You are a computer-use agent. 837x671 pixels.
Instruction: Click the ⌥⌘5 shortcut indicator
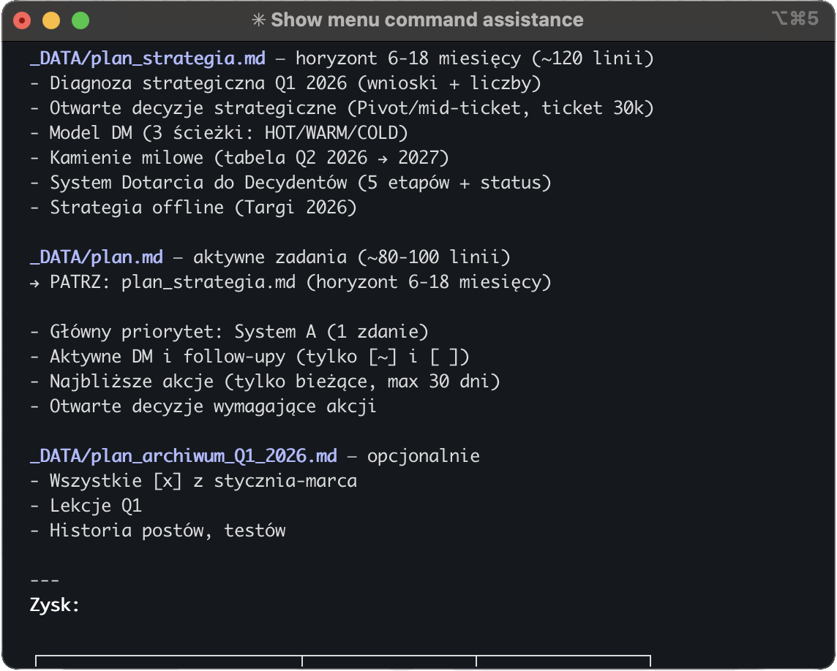click(x=795, y=19)
